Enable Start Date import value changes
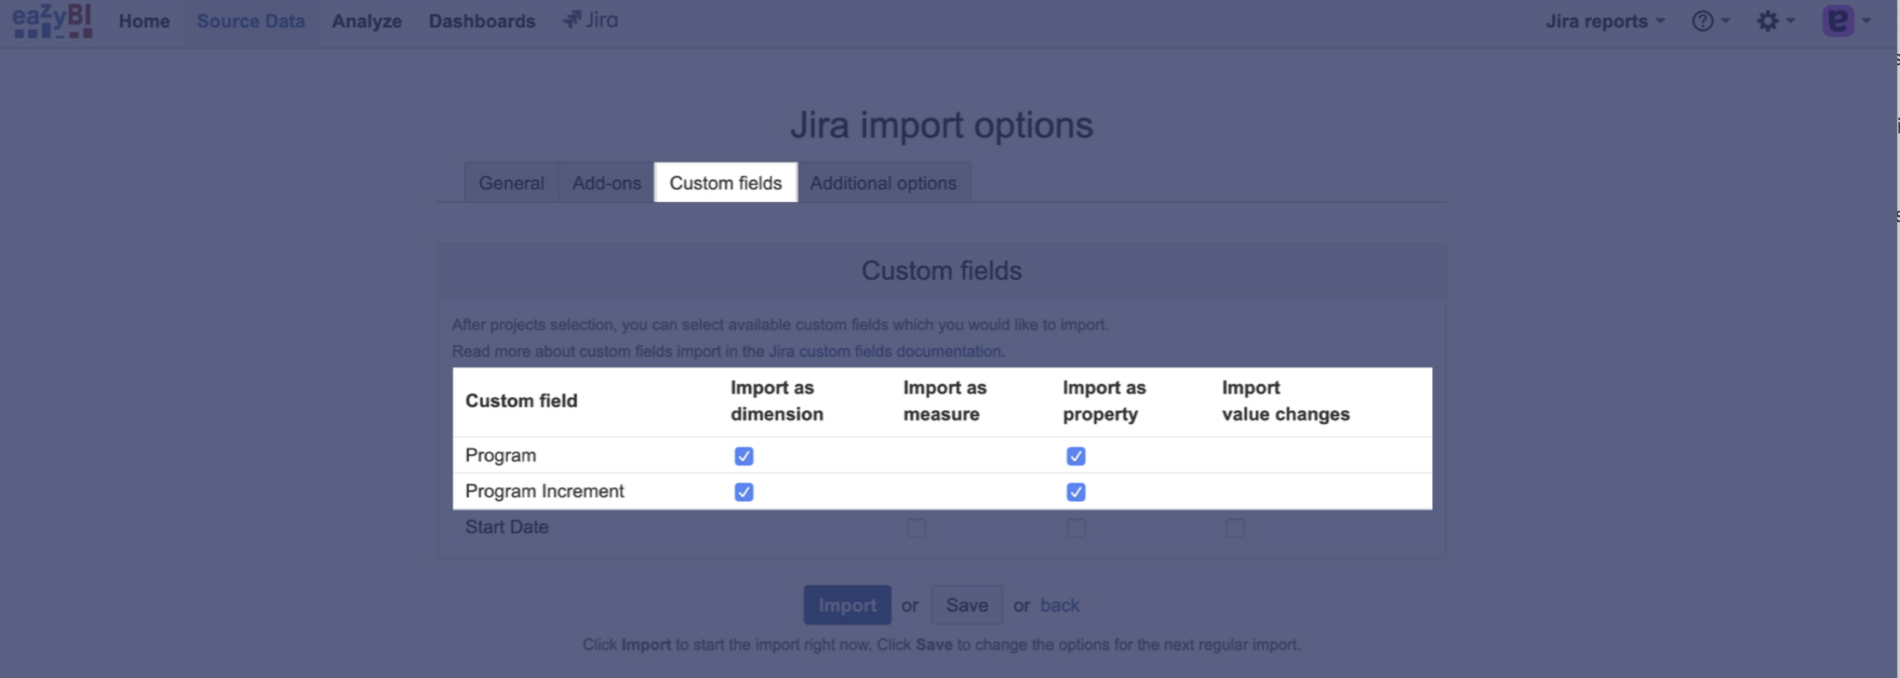This screenshot has height=678, width=1900. [1235, 528]
